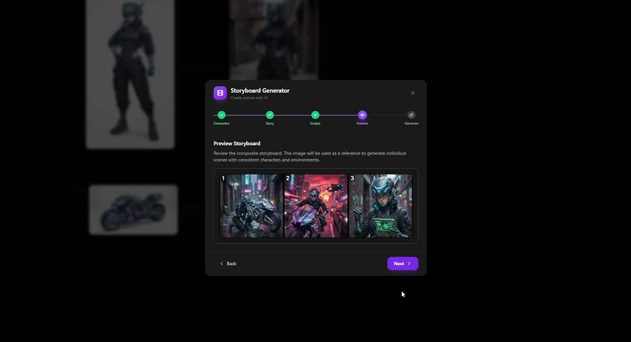Viewport: 631px width, 342px height.
Task: Click the Characters step green checkmark
Action: 221,115
